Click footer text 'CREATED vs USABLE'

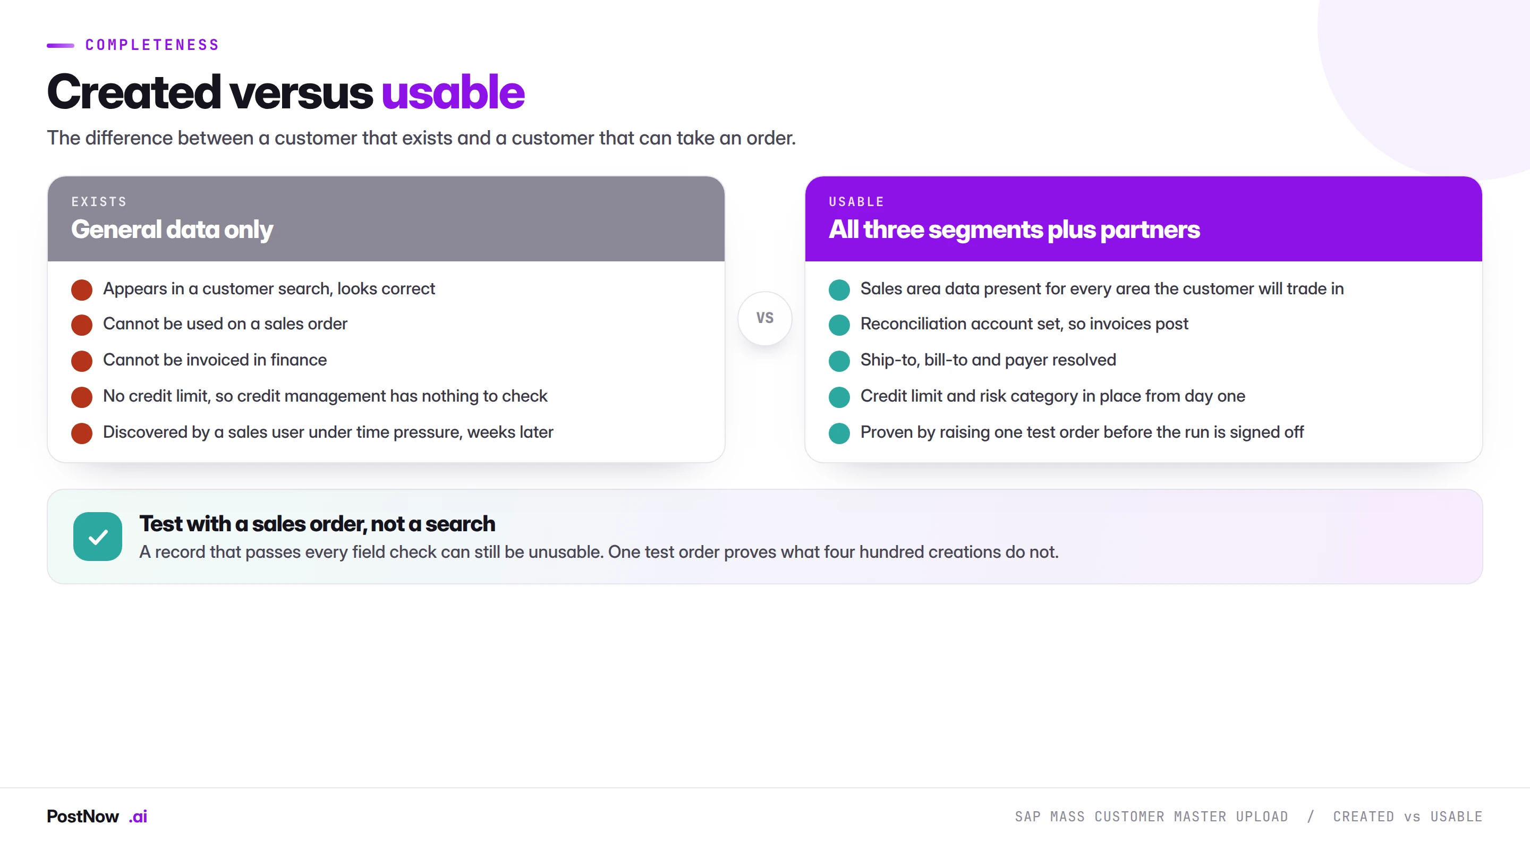click(1408, 817)
